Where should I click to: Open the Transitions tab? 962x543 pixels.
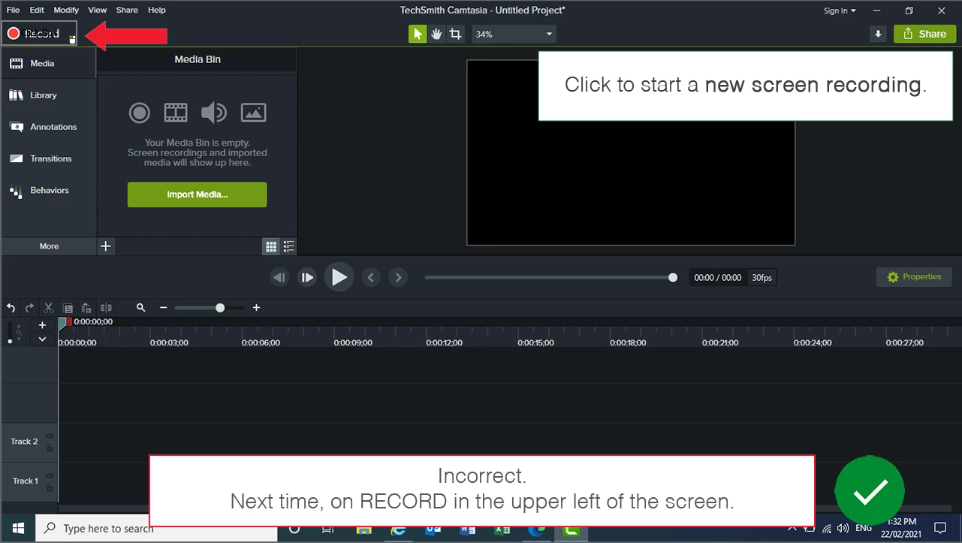[48, 158]
